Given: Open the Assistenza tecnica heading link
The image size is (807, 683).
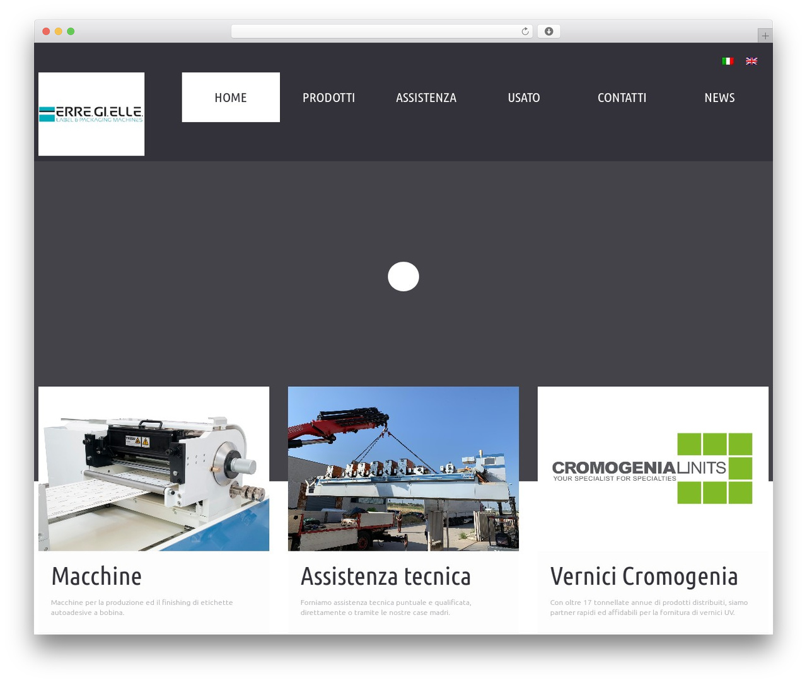Looking at the screenshot, I should (386, 577).
